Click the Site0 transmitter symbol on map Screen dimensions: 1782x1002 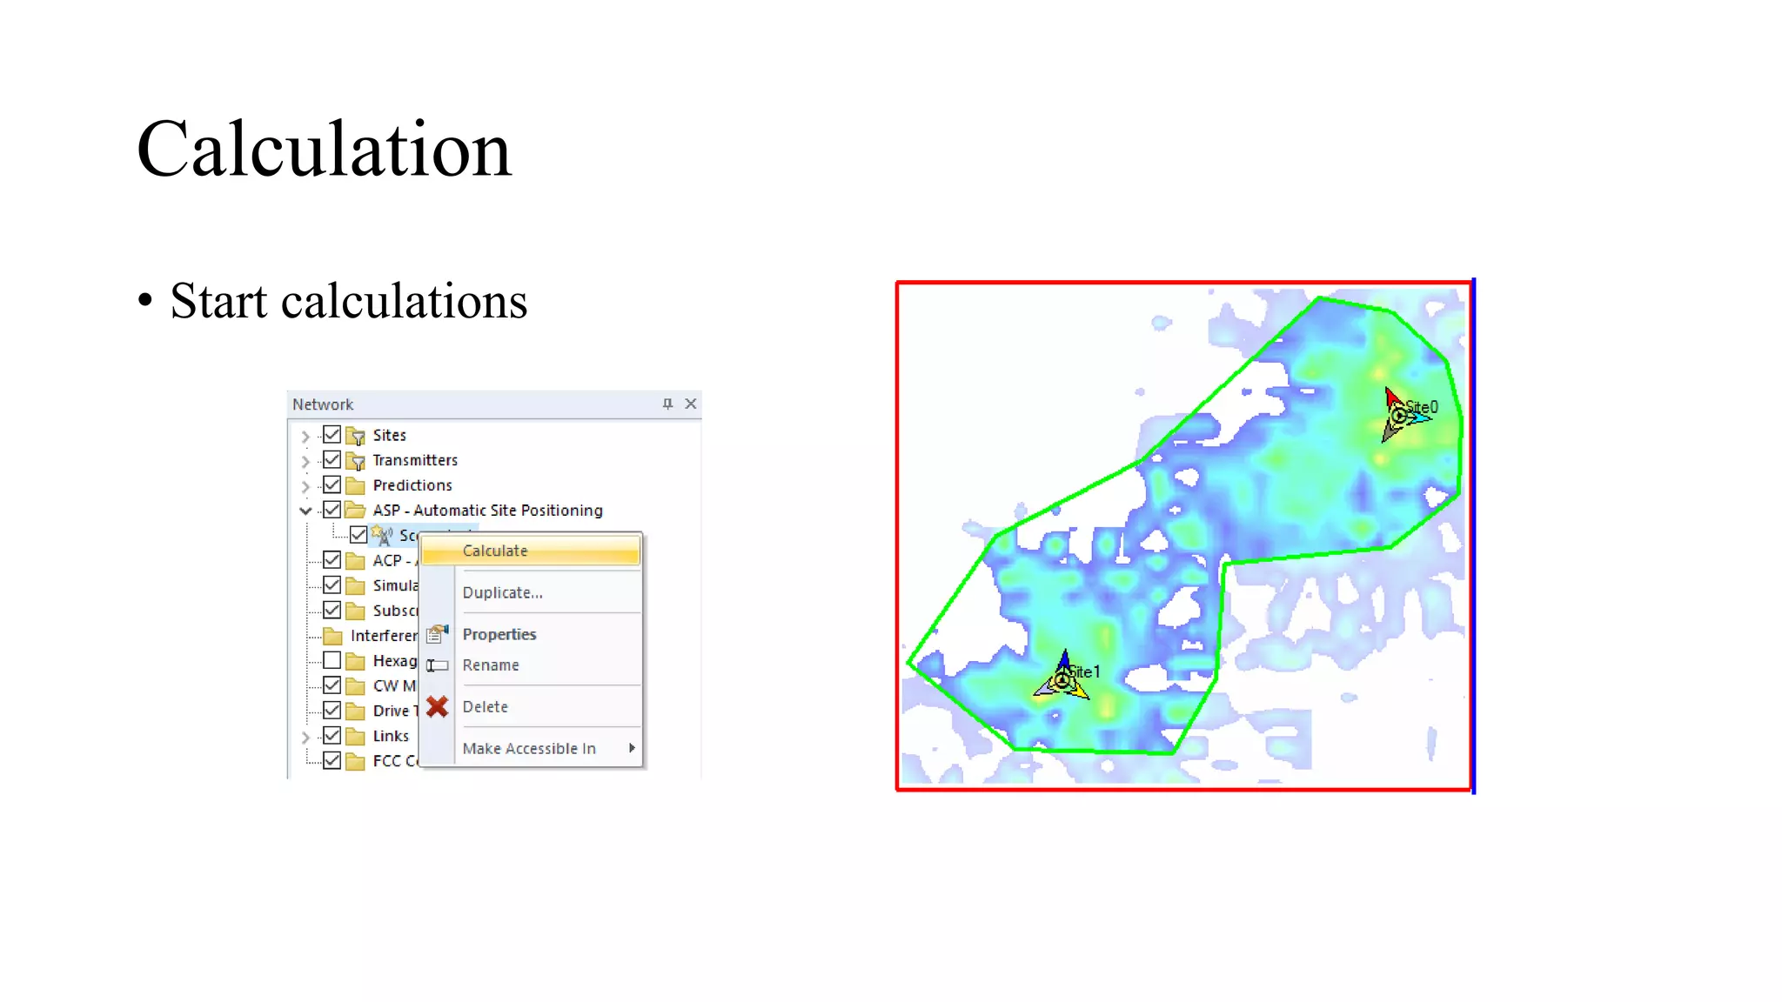tap(1398, 416)
